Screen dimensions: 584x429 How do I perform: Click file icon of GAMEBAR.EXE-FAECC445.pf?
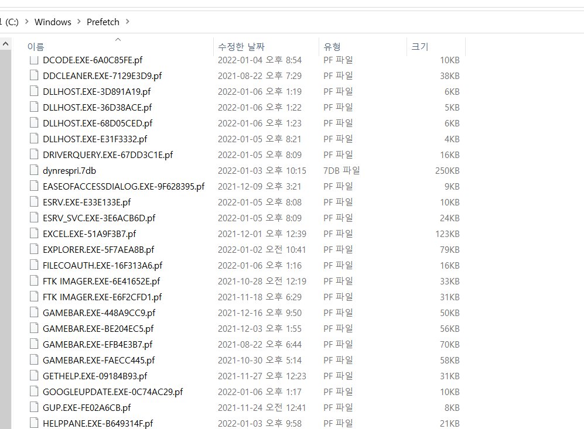(34, 360)
